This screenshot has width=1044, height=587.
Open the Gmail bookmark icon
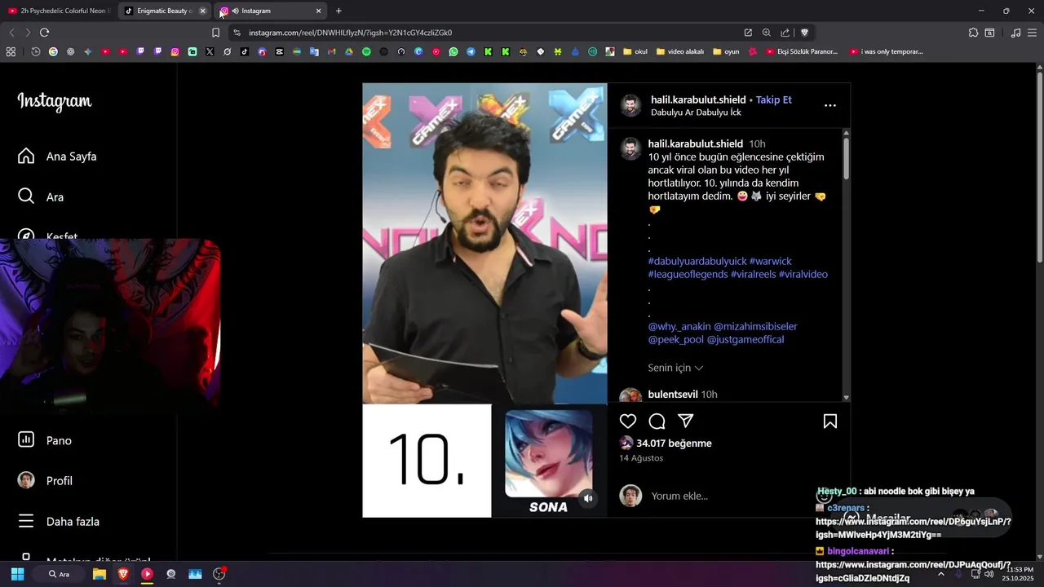click(331, 51)
